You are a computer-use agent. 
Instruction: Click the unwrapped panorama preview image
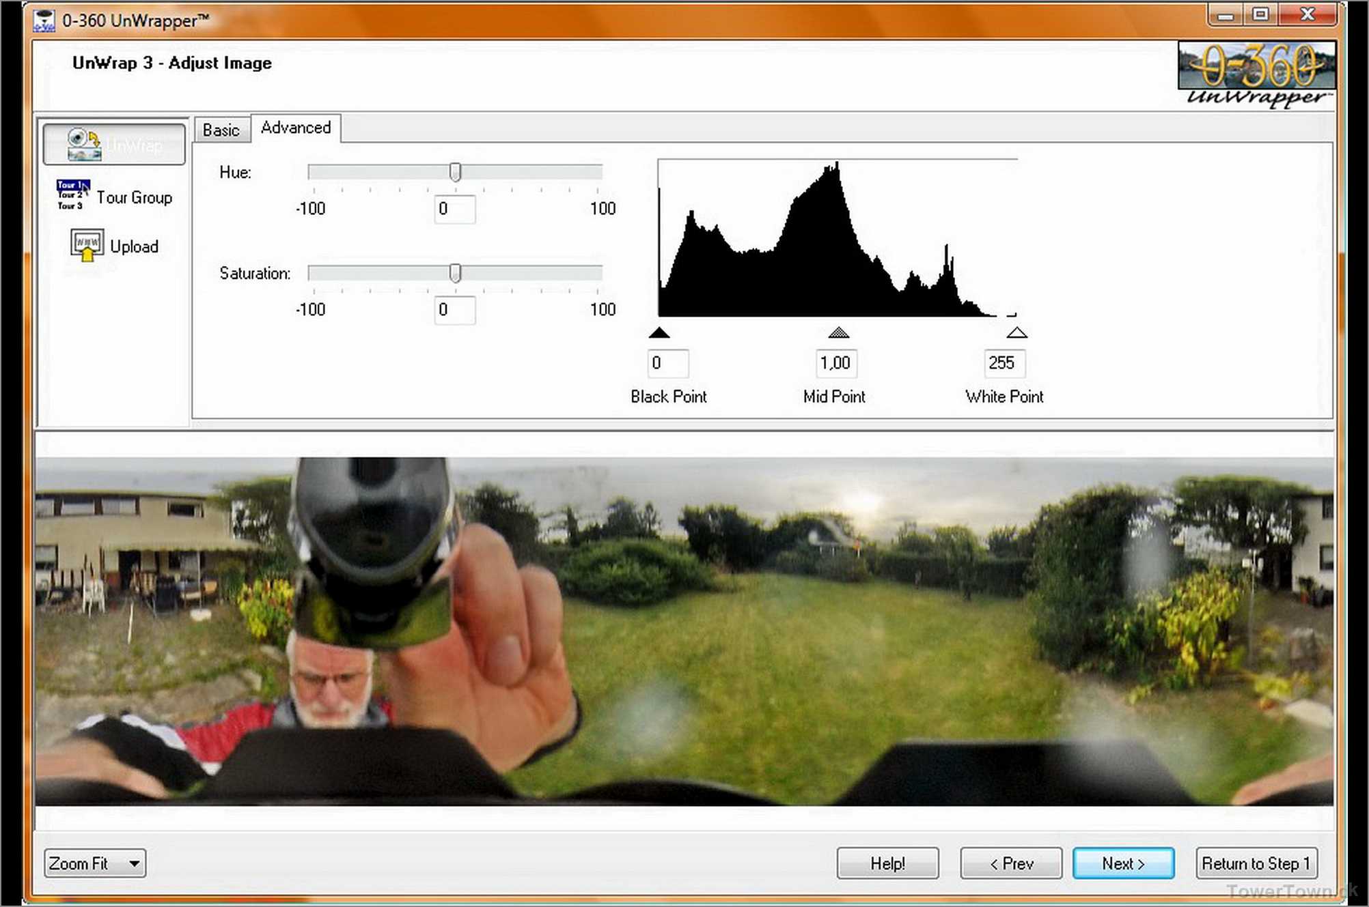coord(683,631)
